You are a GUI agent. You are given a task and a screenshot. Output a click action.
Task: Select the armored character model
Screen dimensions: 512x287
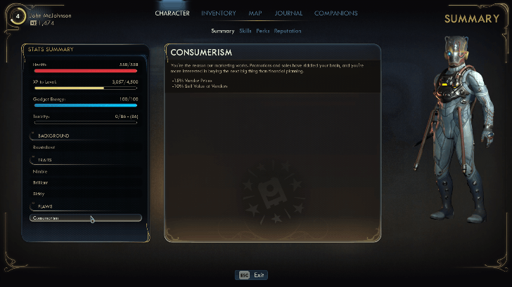tap(457, 130)
